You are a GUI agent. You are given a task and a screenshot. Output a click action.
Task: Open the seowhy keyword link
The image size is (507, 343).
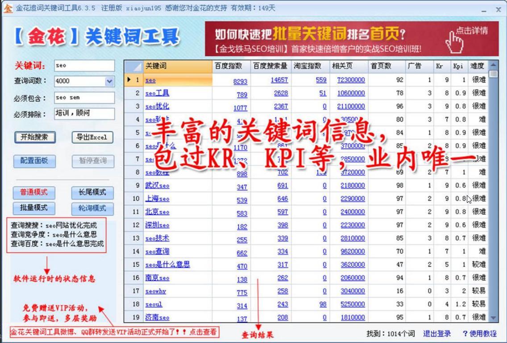click(155, 291)
